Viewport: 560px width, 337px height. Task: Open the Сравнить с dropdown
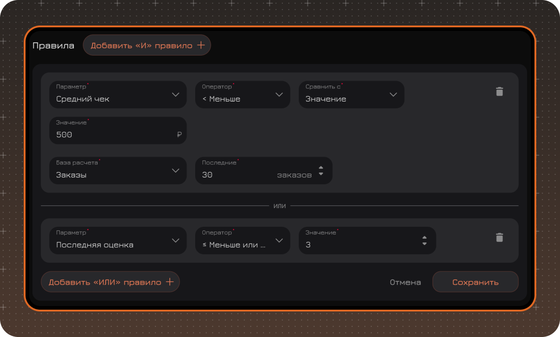tap(352, 95)
